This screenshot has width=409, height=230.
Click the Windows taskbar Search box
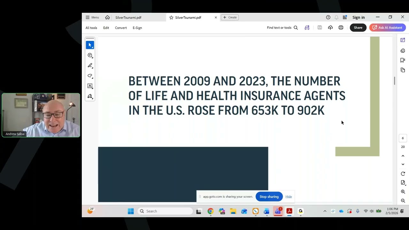pyautogui.click(x=166, y=211)
